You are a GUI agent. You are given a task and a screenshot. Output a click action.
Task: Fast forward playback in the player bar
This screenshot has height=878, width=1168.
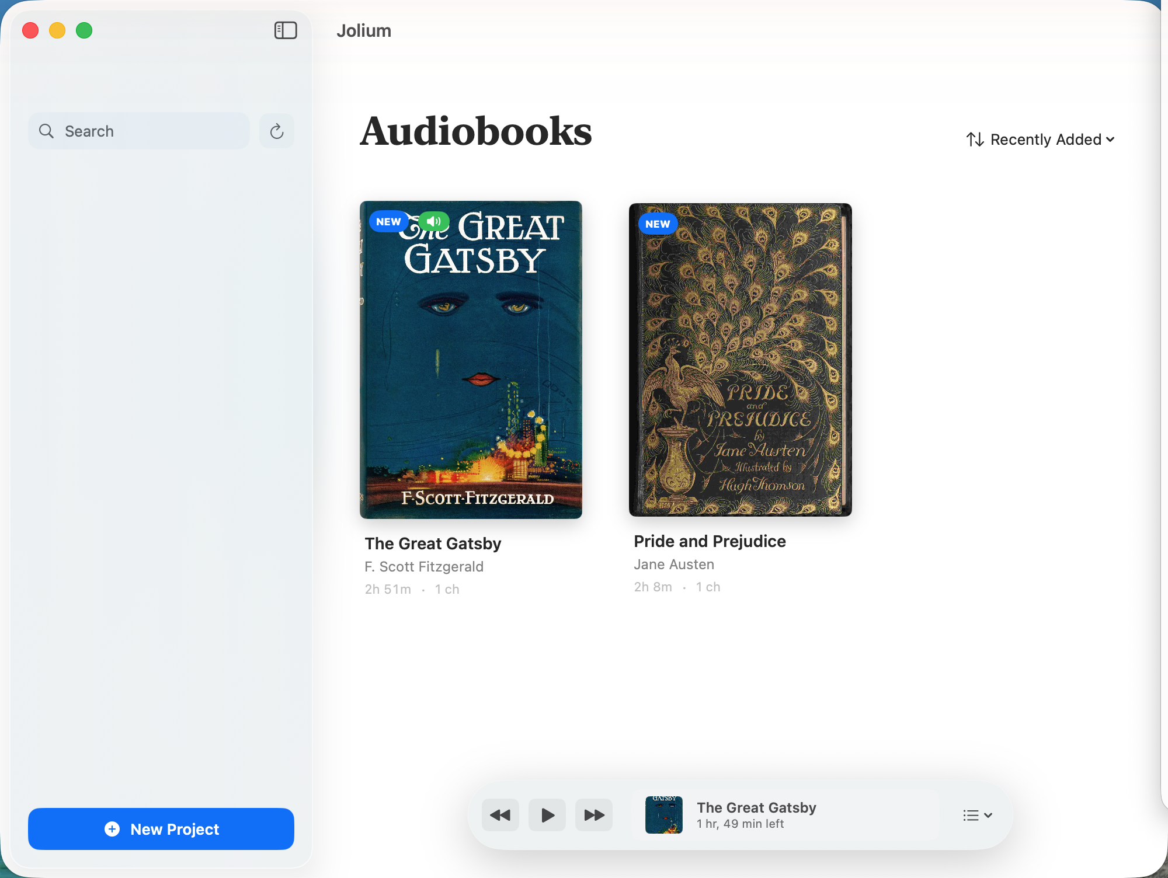594,815
